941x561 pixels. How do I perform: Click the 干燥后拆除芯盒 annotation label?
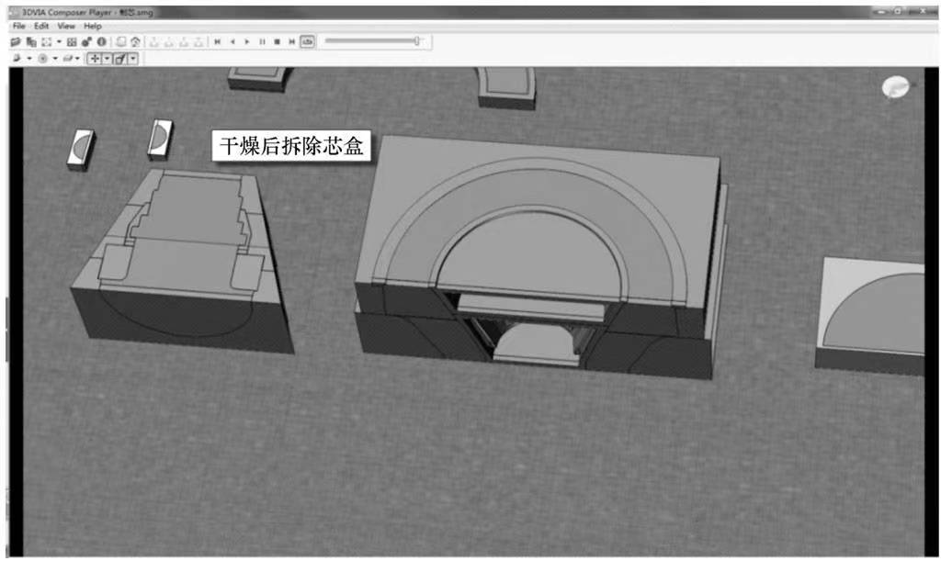pos(291,147)
